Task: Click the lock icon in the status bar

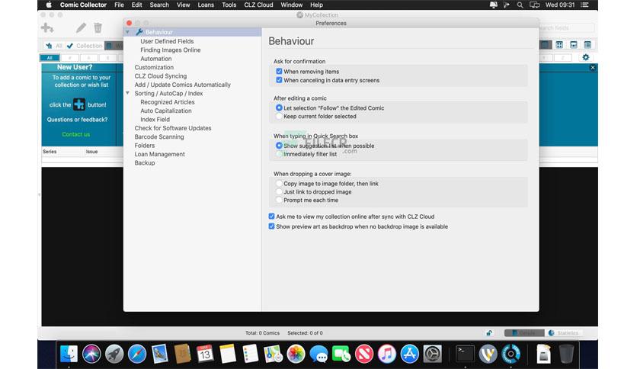Action: [489, 333]
